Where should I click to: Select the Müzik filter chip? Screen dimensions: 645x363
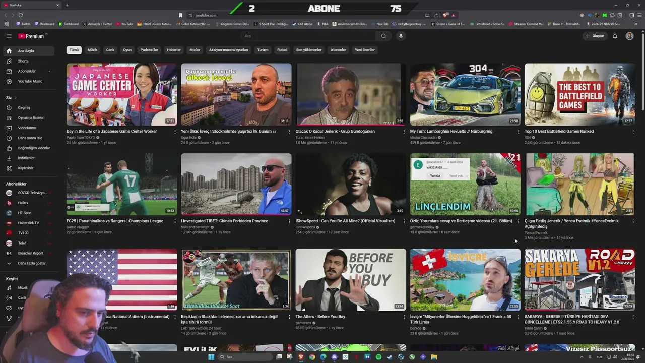pos(92,50)
